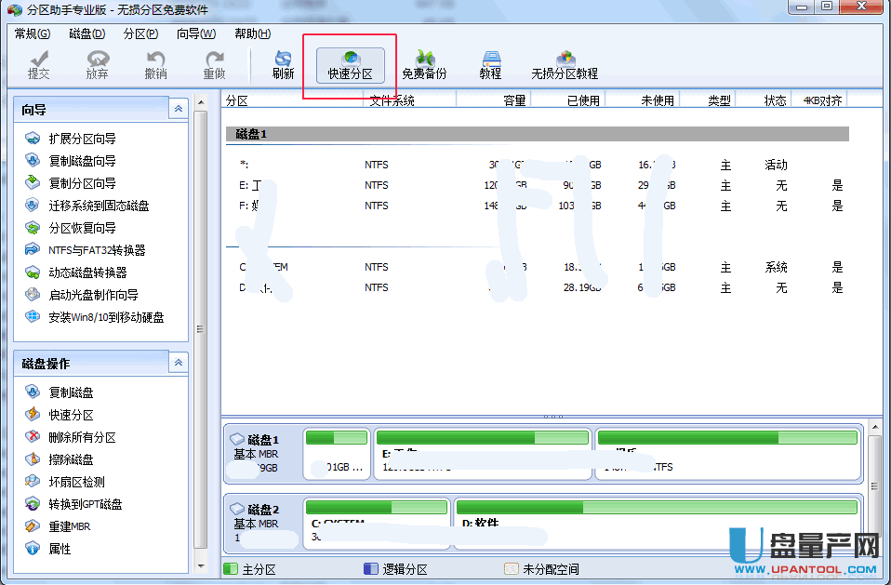Sort by the 文件系统 column header
891x585 pixels.
click(x=409, y=100)
